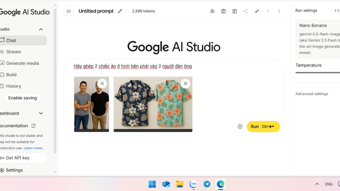The image size is (340, 191).
Task: Click the ENG language indicator
Action: point(329,184)
